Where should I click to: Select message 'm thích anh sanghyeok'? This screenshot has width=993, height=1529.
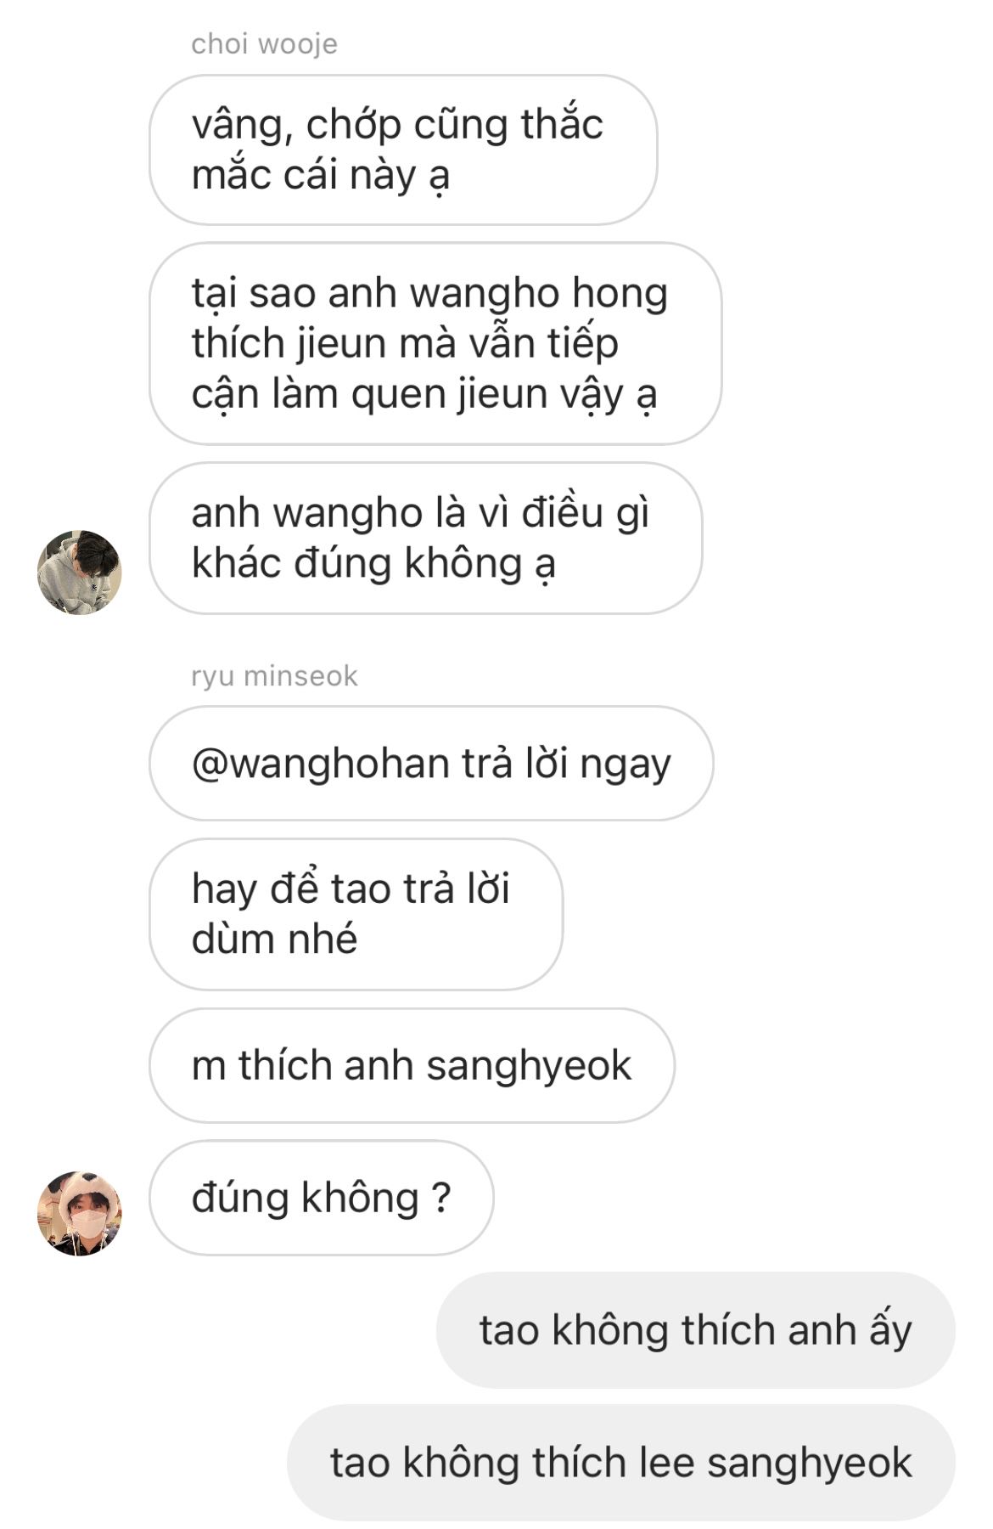412,1065
